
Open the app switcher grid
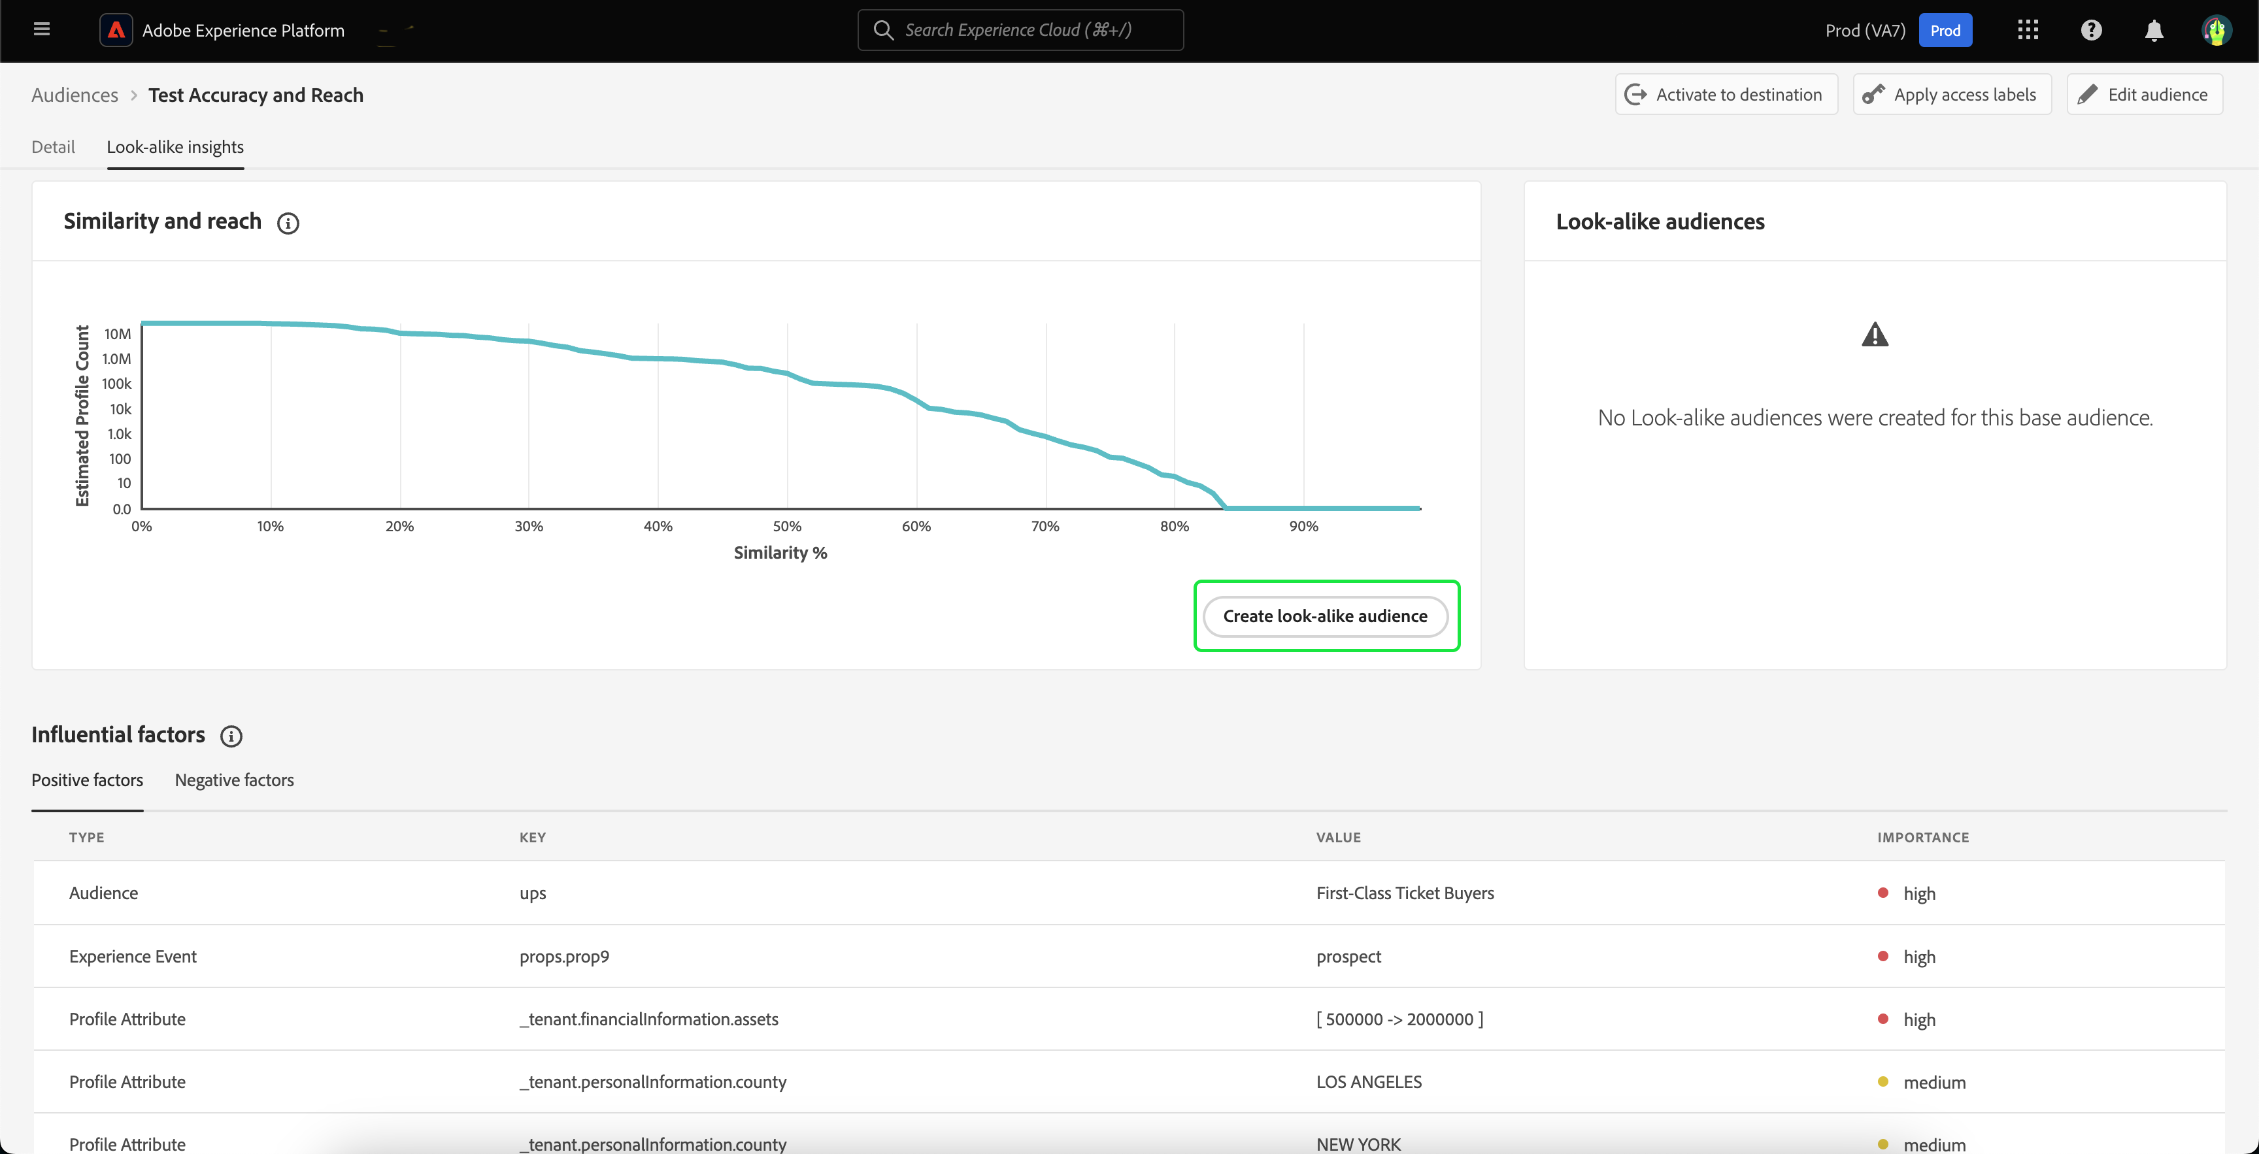[2028, 30]
